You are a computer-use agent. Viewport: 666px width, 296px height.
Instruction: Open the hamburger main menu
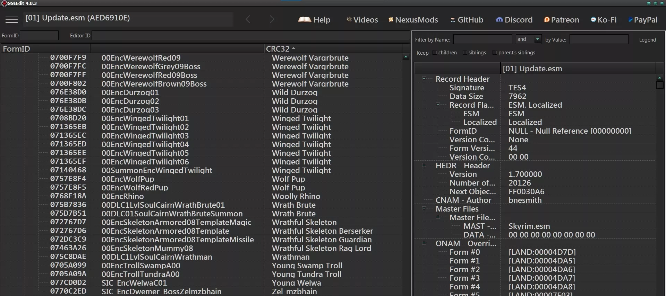coord(11,20)
